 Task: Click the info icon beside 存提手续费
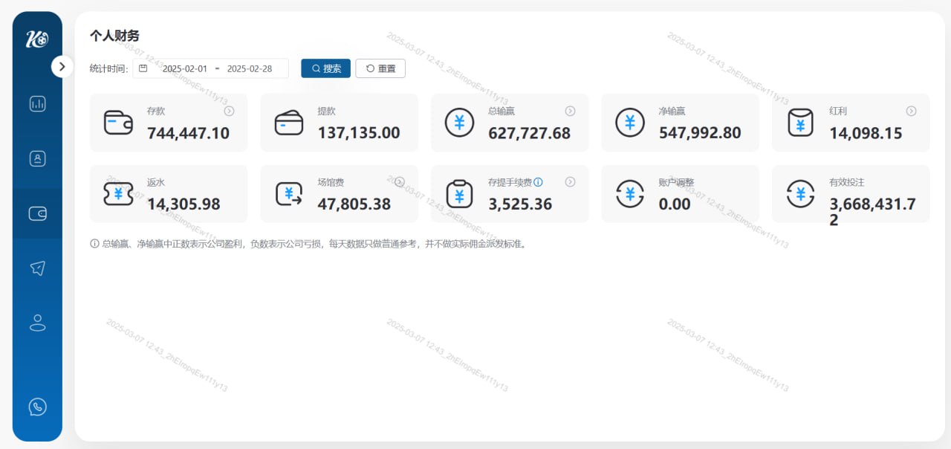[x=539, y=182]
